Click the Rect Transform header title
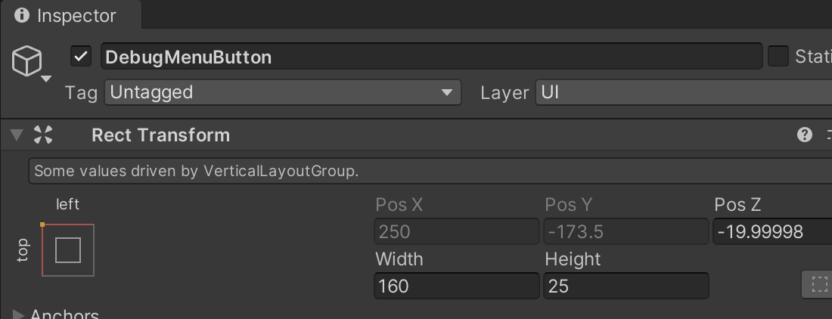The image size is (832, 319). [x=160, y=135]
